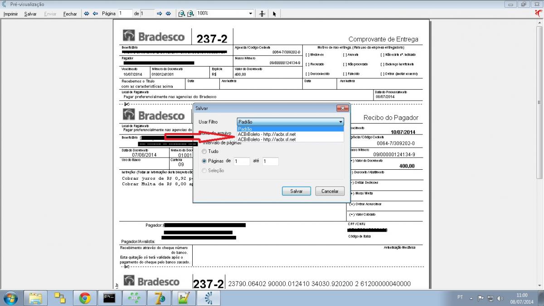
Task: Click the Imprimir menu item
Action: (10, 14)
